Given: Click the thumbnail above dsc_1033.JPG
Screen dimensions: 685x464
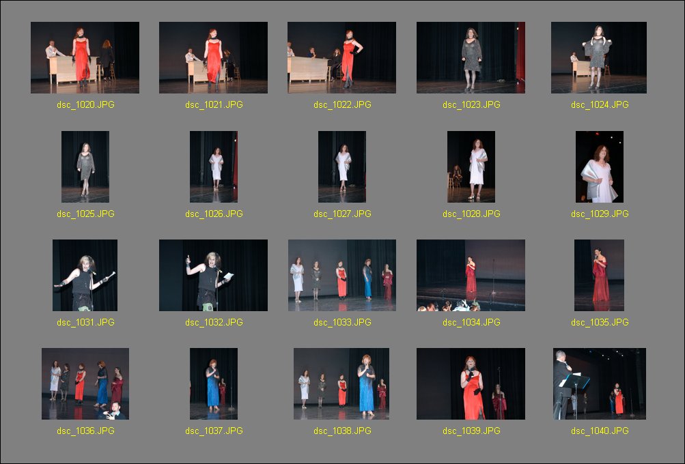Looking at the screenshot, I should pyautogui.click(x=342, y=276).
